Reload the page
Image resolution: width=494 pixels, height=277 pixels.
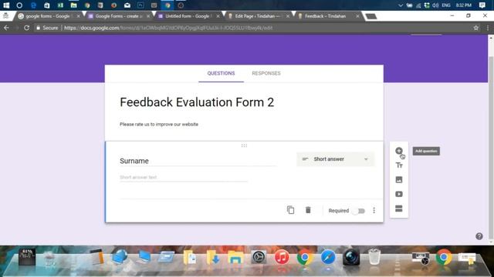pos(27,28)
